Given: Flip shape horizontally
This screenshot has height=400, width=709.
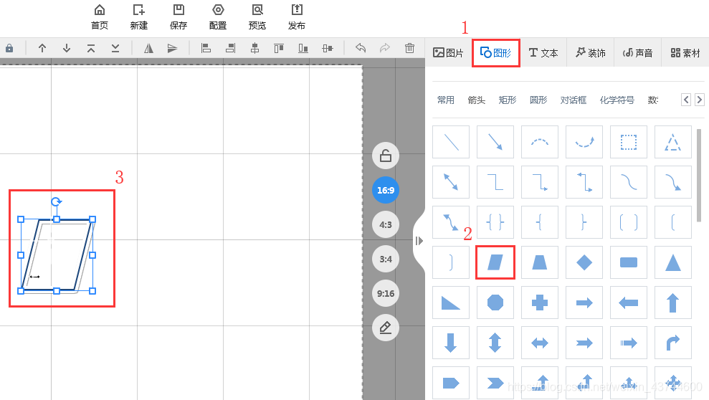Looking at the screenshot, I should [x=148, y=48].
